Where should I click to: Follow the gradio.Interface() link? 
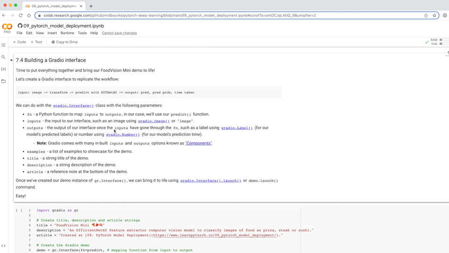tap(73, 106)
